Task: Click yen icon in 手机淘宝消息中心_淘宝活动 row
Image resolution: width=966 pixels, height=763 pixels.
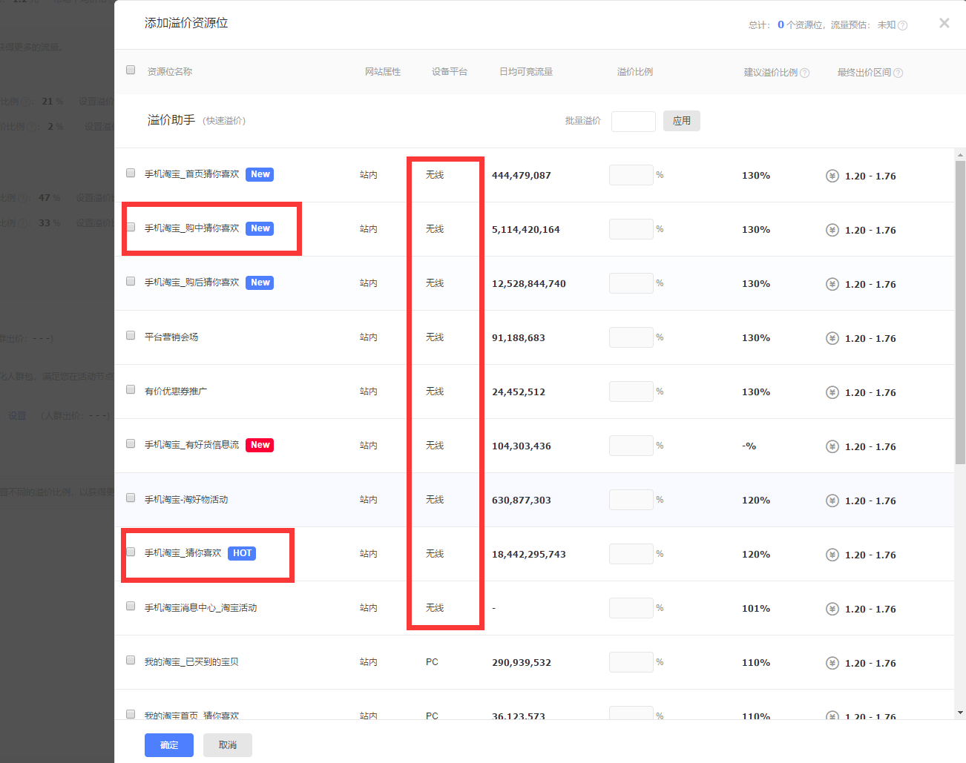Action: pos(832,609)
